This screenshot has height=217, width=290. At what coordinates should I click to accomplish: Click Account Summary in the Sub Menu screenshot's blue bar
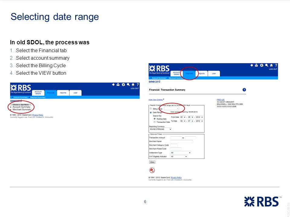point(20,97)
